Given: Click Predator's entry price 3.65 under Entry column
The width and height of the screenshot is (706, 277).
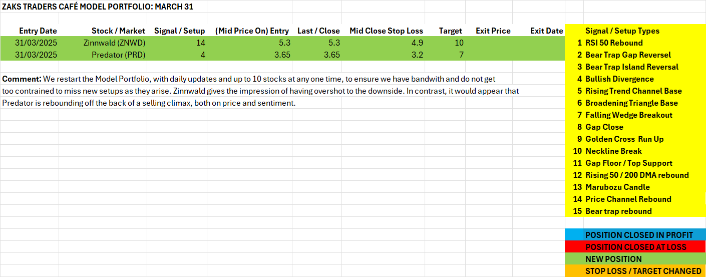Looking at the screenshot, I should pos(282,55).
